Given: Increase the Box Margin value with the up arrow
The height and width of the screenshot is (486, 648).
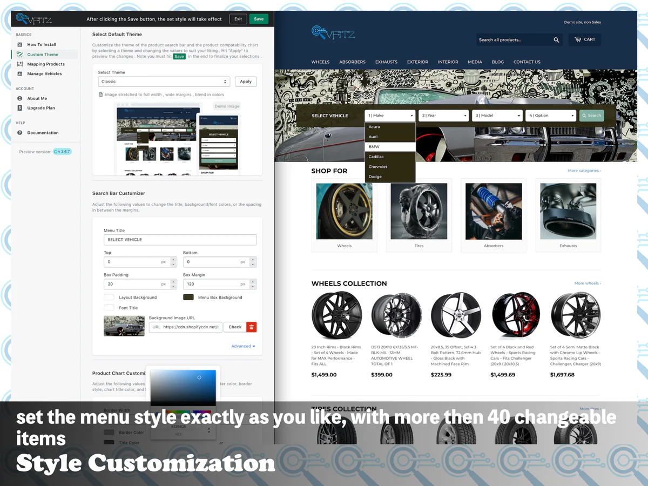Looking at the screenshot, I should click(253, 281).
